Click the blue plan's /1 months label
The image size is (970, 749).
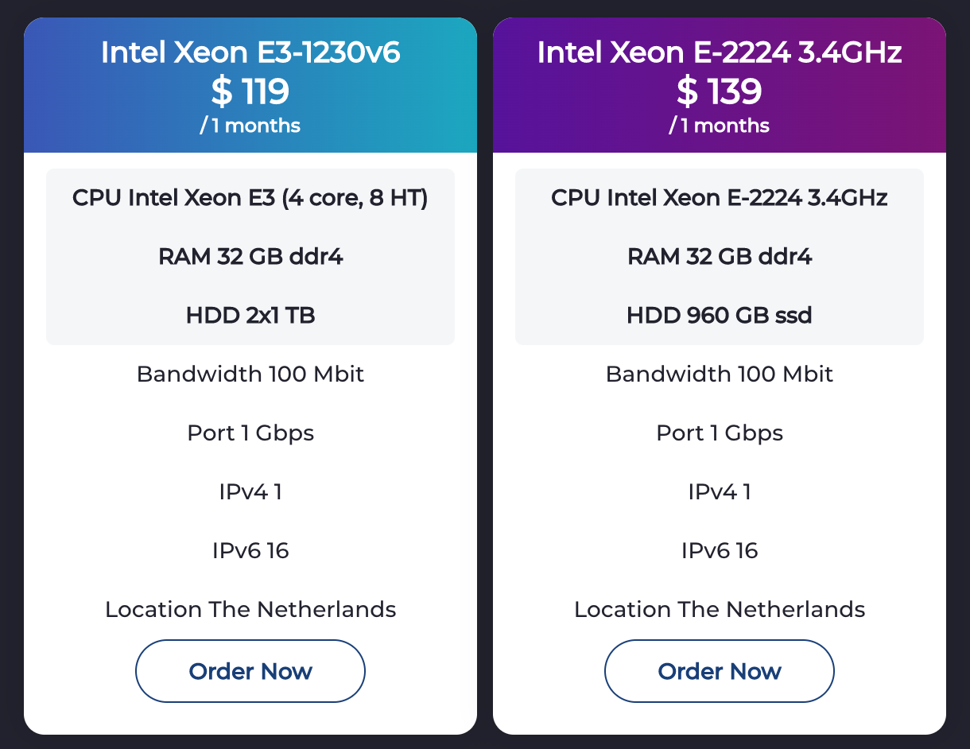pyautogui.click(x=250, y=126)
